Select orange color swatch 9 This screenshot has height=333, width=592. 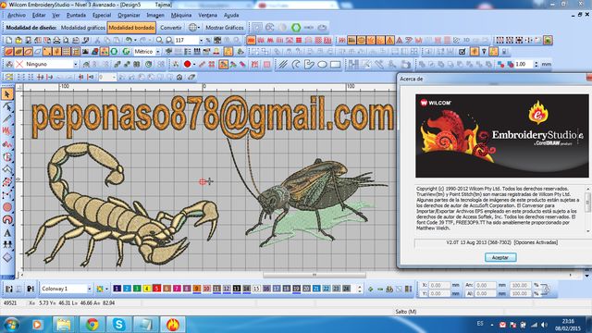coord(196,289)
